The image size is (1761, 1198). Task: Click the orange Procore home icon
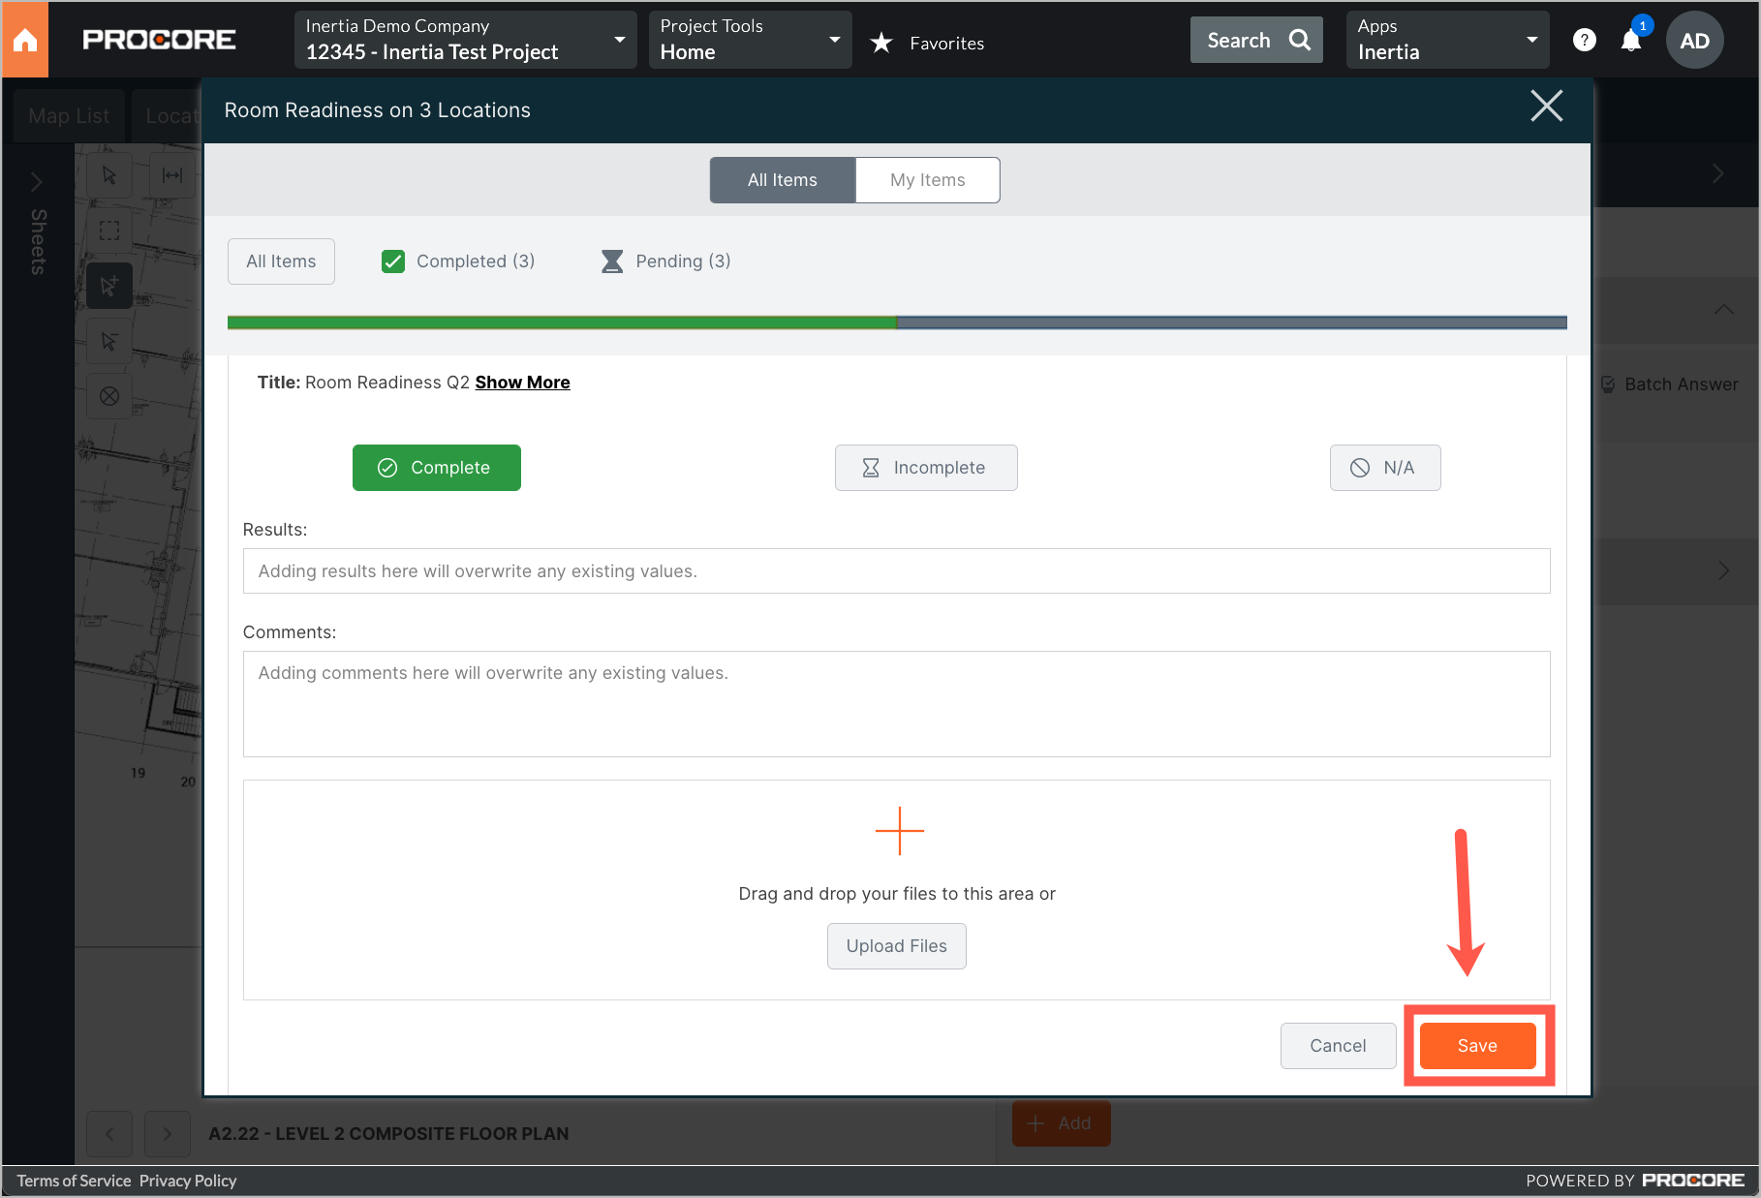point(25,39)
